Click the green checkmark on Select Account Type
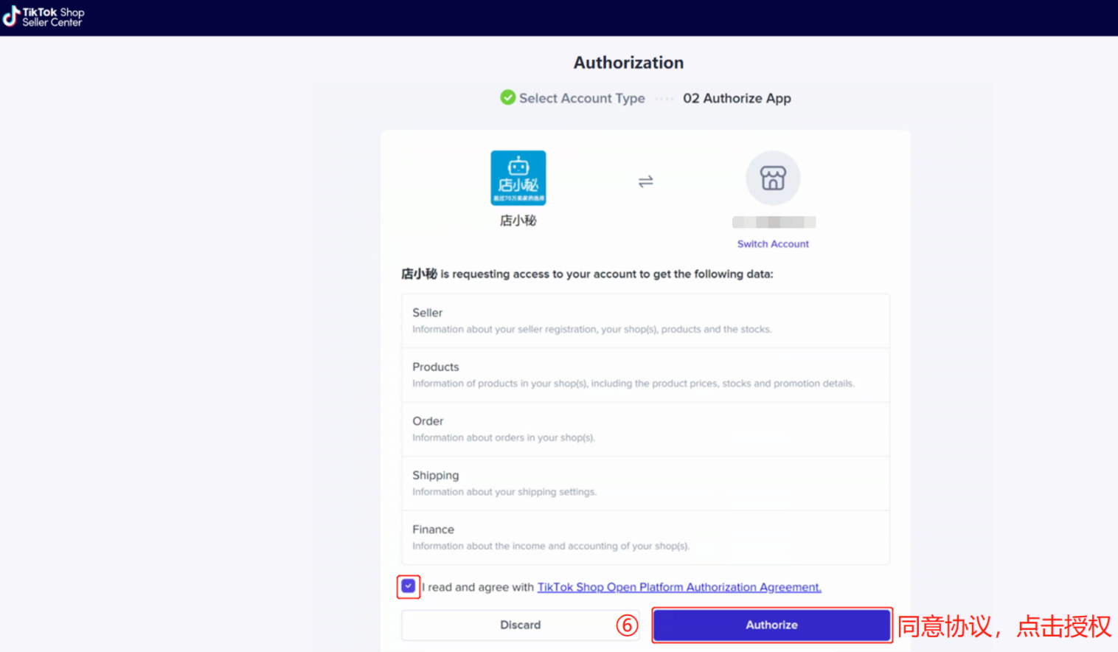The width and height of the screenshot is (1118, 652). 507,97
